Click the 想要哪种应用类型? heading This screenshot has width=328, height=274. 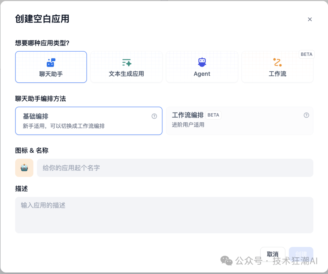(42, 43)
